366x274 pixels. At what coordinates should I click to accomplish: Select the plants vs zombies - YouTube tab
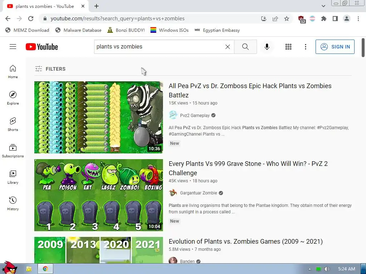(45, 6)
